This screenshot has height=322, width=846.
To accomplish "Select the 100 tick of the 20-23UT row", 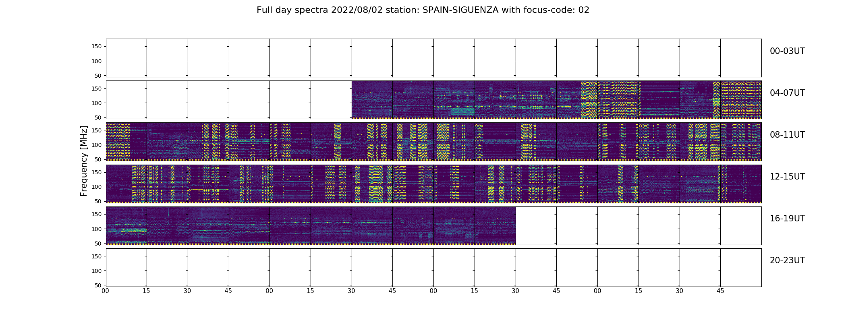I will (97, 270).
